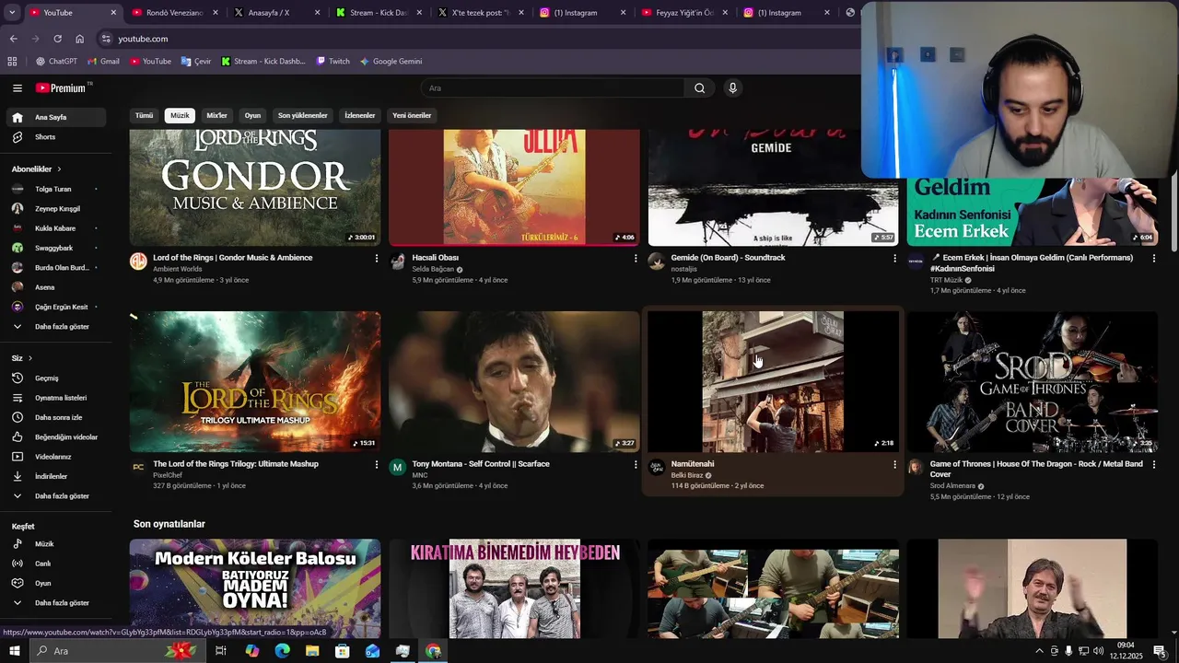Open Chrome from Windows taskbar

click(x=433, y=651)
